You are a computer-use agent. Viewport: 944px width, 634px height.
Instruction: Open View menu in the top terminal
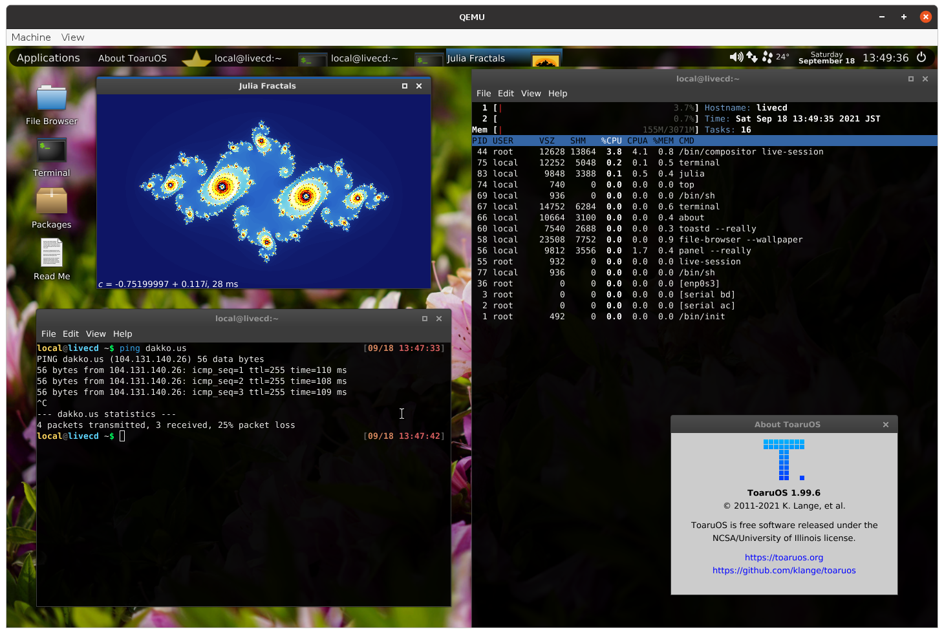[x=531, y=94]
